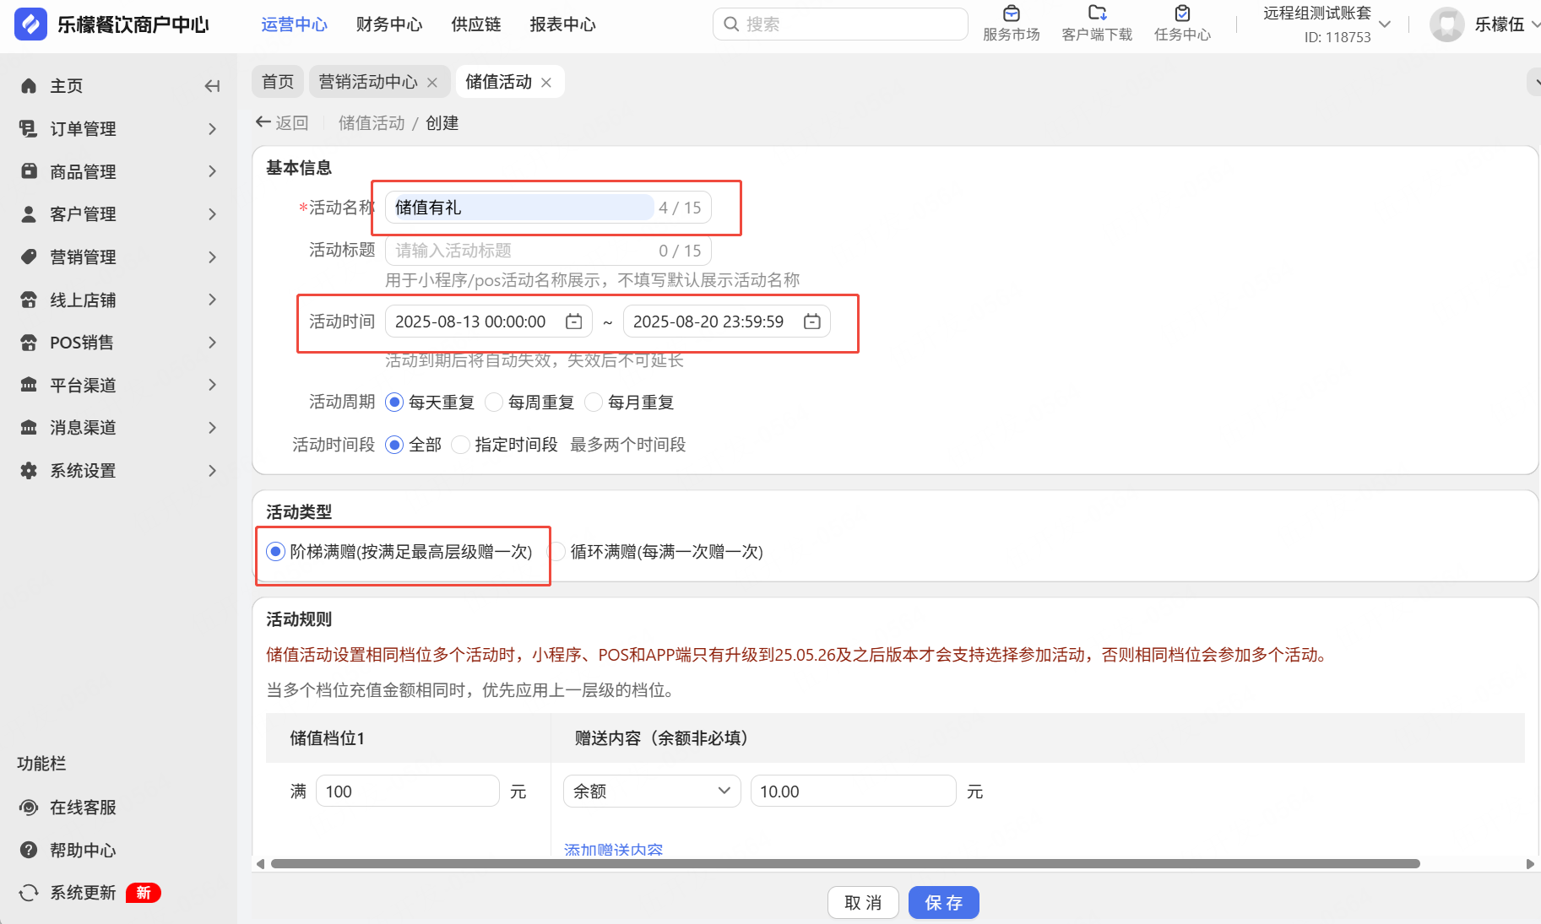Click 添加赠送内容 link
Viewport: 1541px width, 924px height.
614,850
